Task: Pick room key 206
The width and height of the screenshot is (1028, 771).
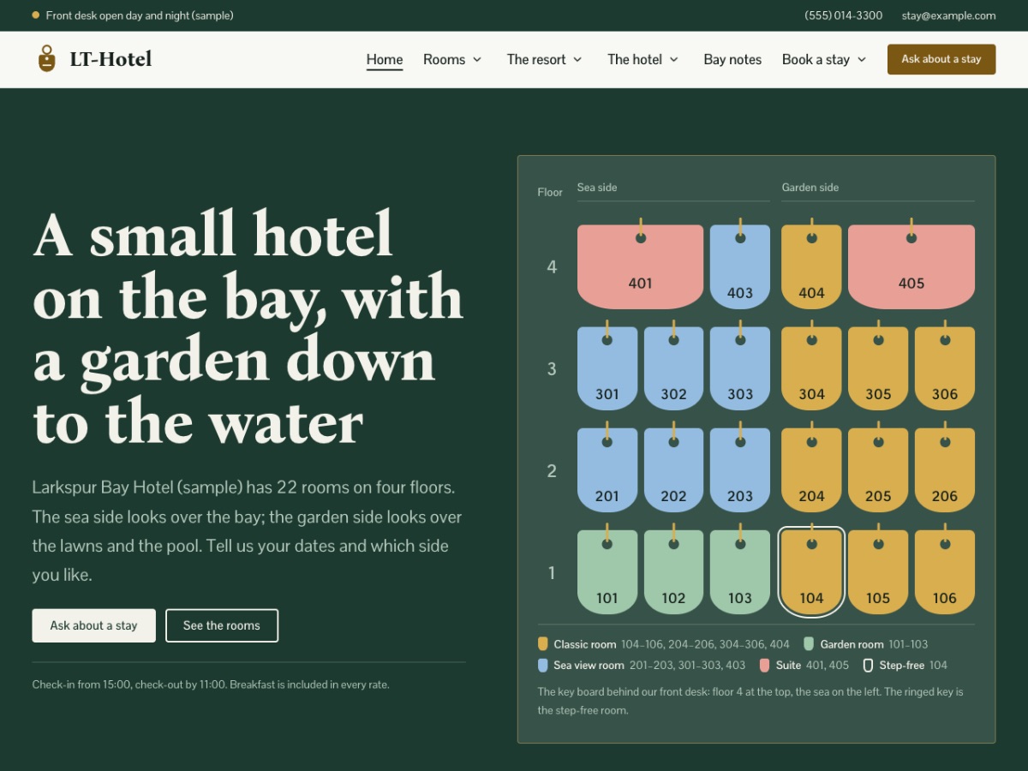Action: coord(945,470)
